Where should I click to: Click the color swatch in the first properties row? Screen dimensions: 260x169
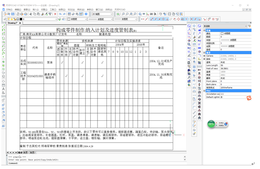point(222,34)
